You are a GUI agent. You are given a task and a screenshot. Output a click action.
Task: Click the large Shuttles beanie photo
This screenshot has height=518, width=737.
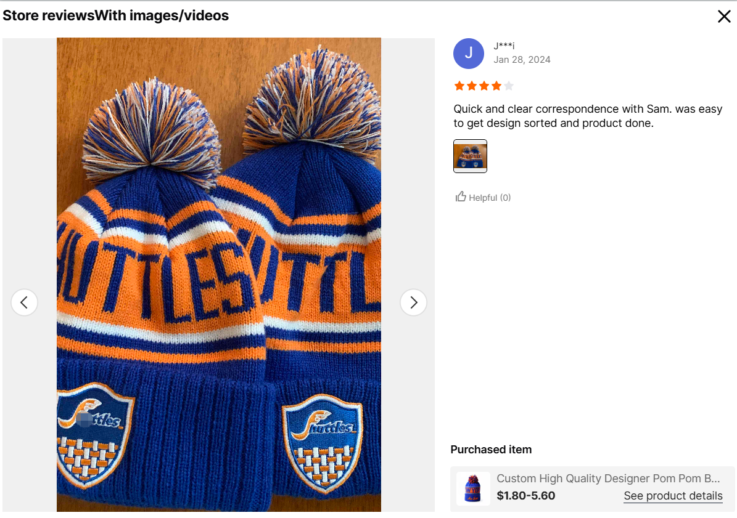[219, 274]
